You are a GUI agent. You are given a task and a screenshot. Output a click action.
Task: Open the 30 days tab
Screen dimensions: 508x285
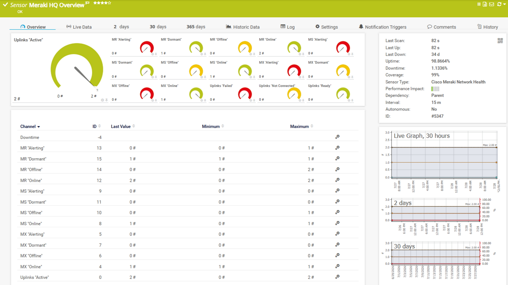click(x=158, y=27)
